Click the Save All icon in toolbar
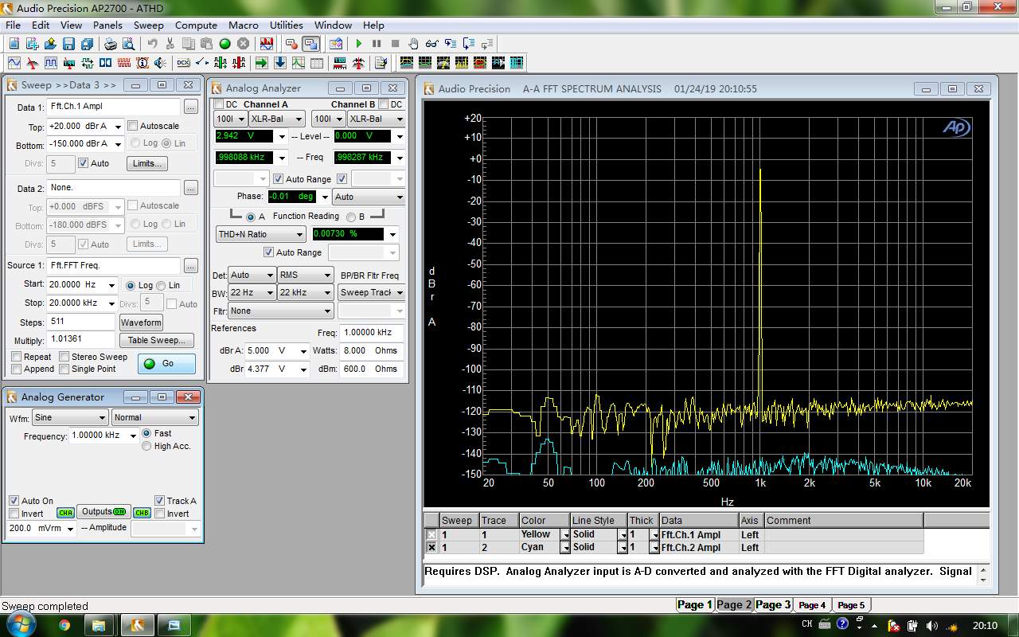Image resolution: width=1019 pixels, height=637 pixels. pos(86,44)
